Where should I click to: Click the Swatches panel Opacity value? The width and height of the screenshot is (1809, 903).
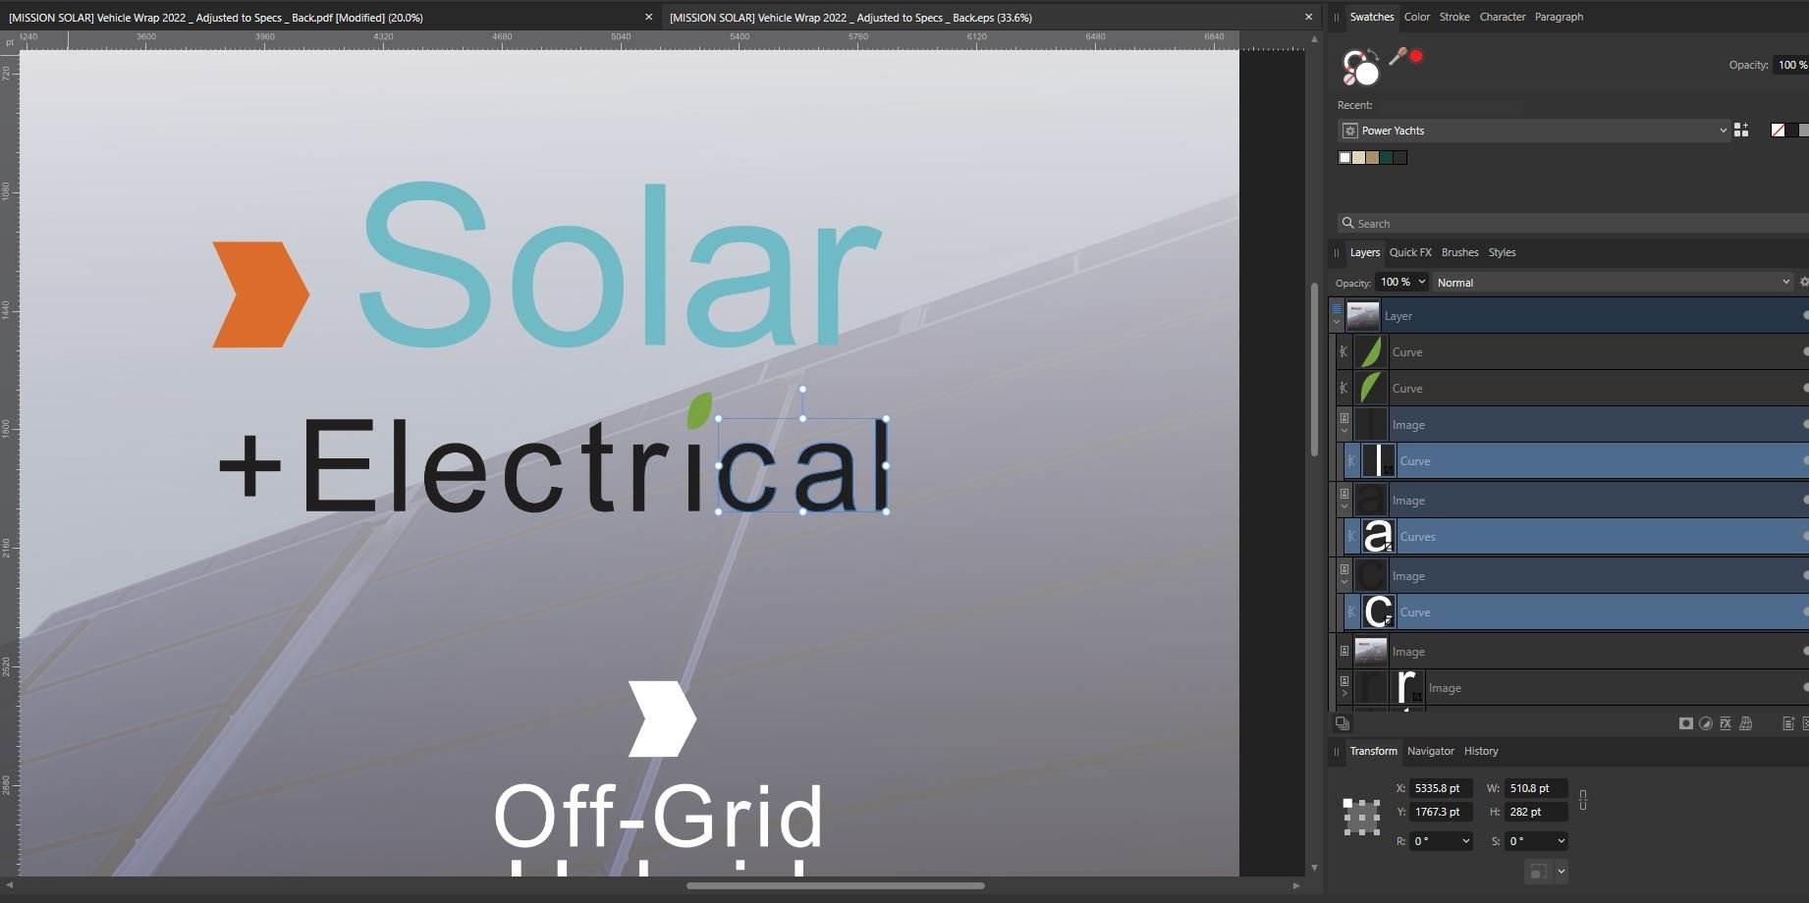pos(1791,65)
